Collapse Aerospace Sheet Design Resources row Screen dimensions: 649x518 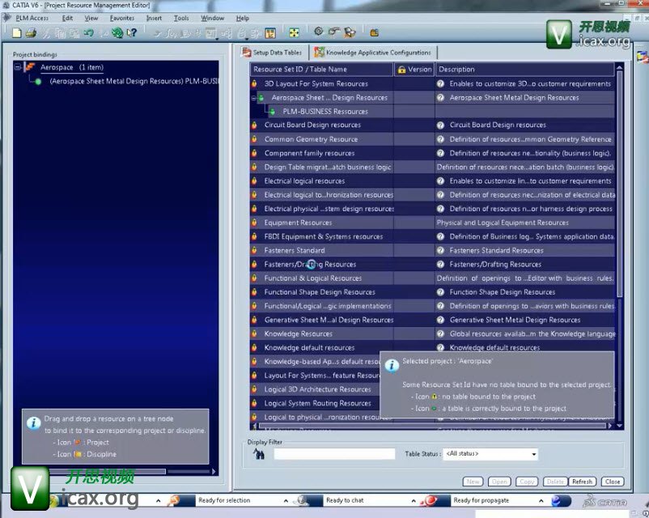point(254,98)
